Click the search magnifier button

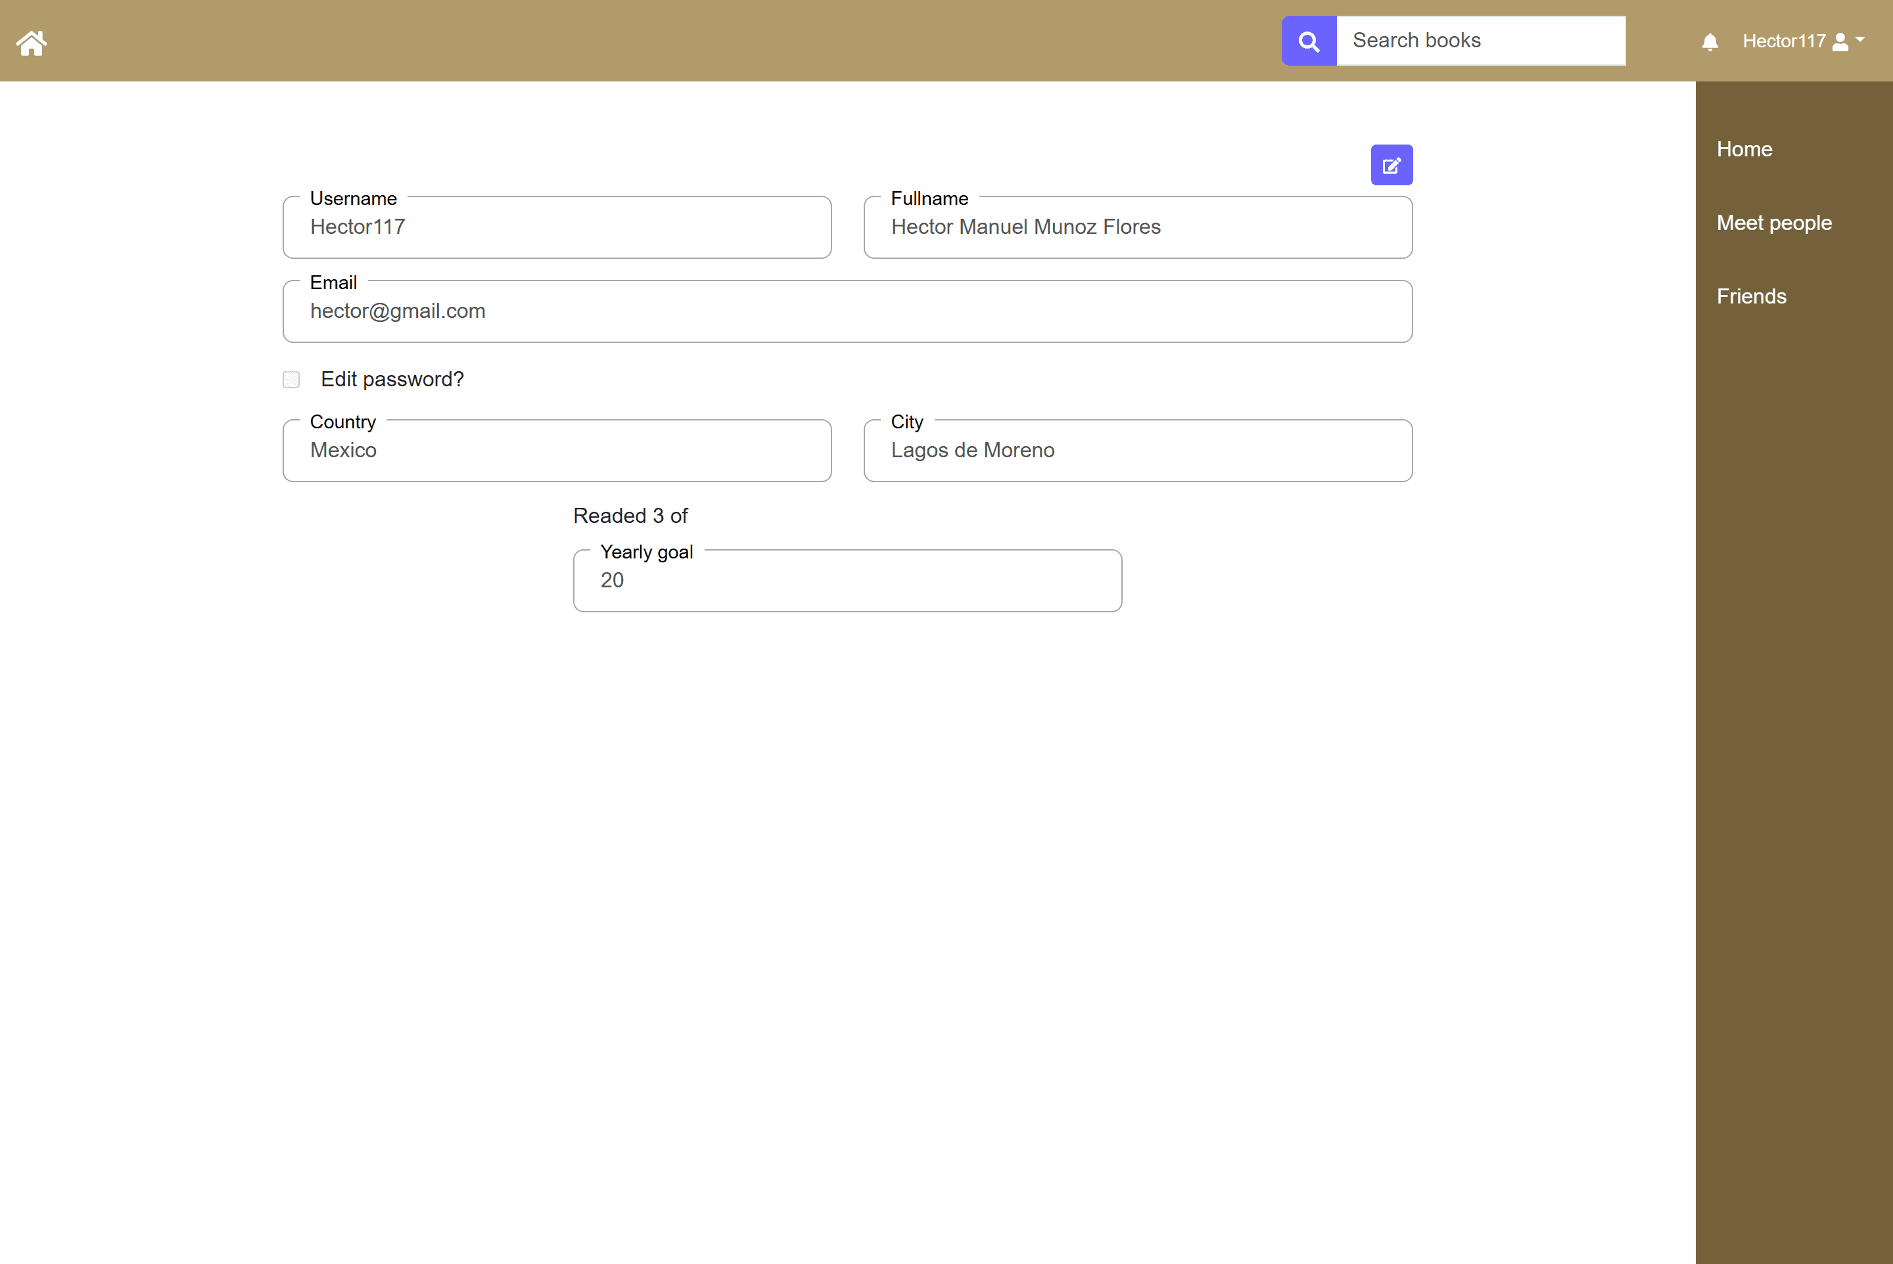[x=1309, y=41]
